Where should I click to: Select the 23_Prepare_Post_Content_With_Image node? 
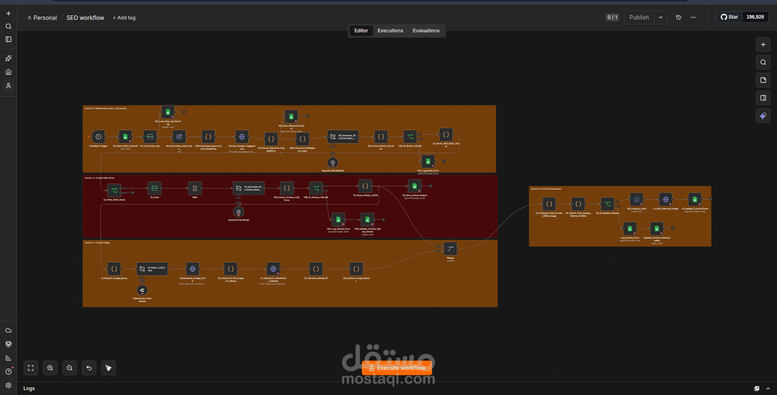tap(549, 204)
